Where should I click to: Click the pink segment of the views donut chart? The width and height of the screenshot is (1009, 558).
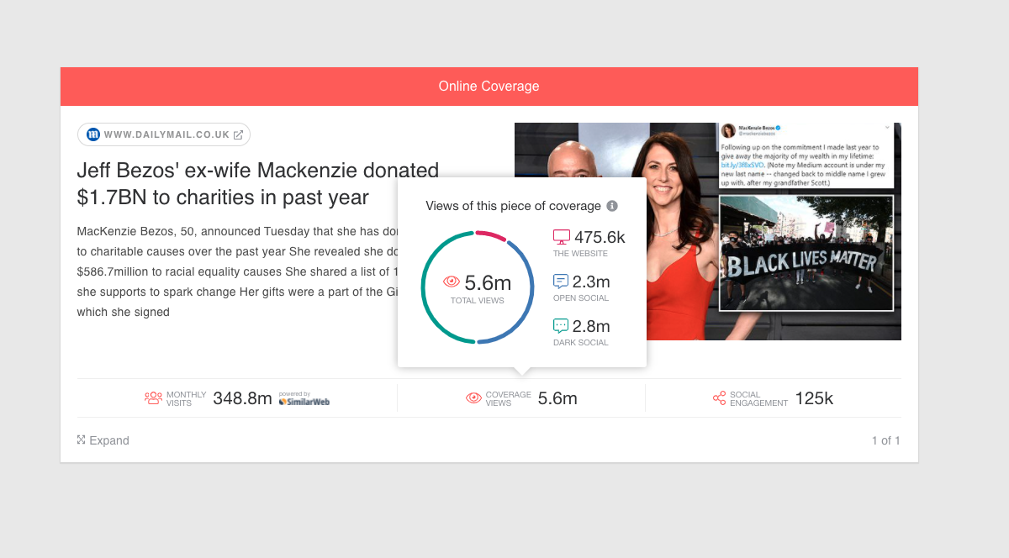[x=492, y=234]
